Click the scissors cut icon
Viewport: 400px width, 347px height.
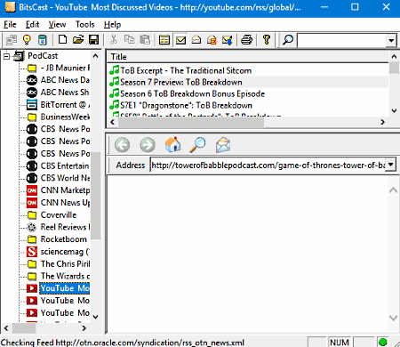coord(114,40)
